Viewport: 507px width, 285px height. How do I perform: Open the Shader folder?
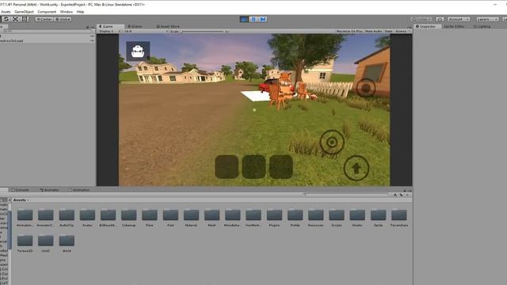pyautogui.click(x=357, y=218)
